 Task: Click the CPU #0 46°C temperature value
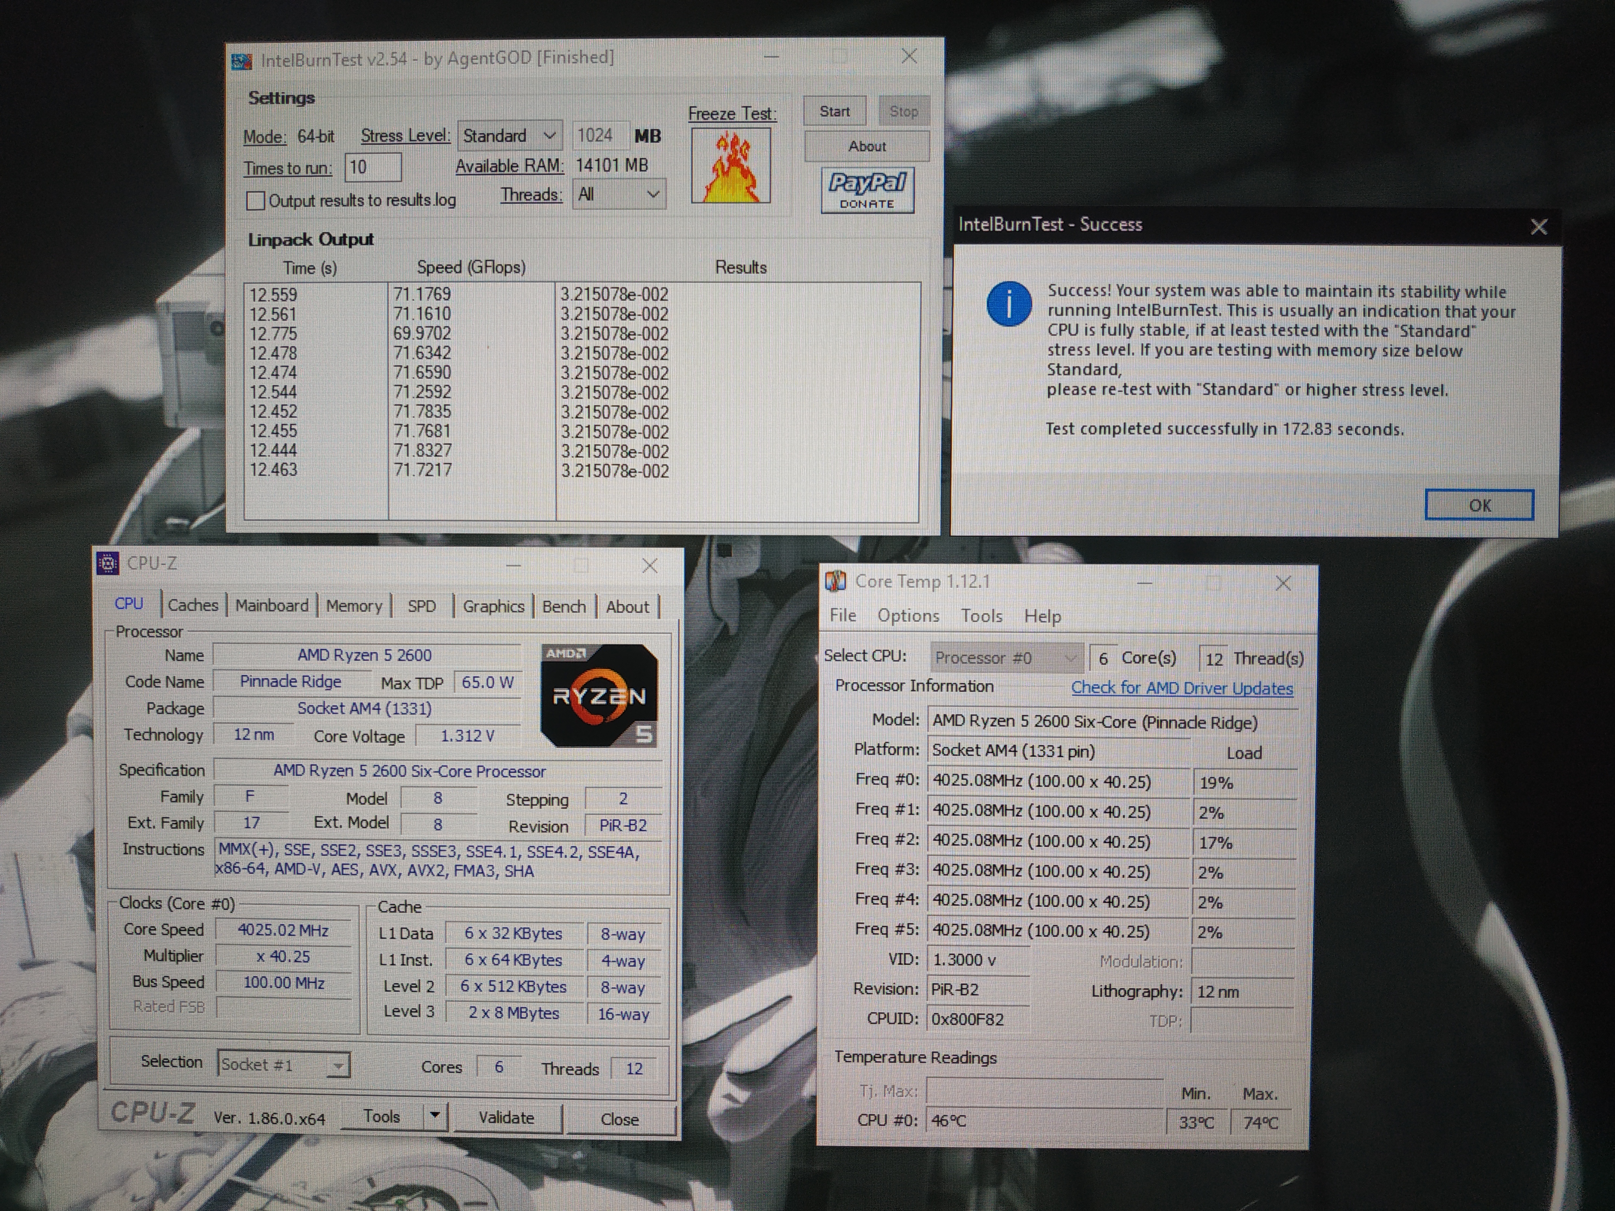tap(1044, 1121)
